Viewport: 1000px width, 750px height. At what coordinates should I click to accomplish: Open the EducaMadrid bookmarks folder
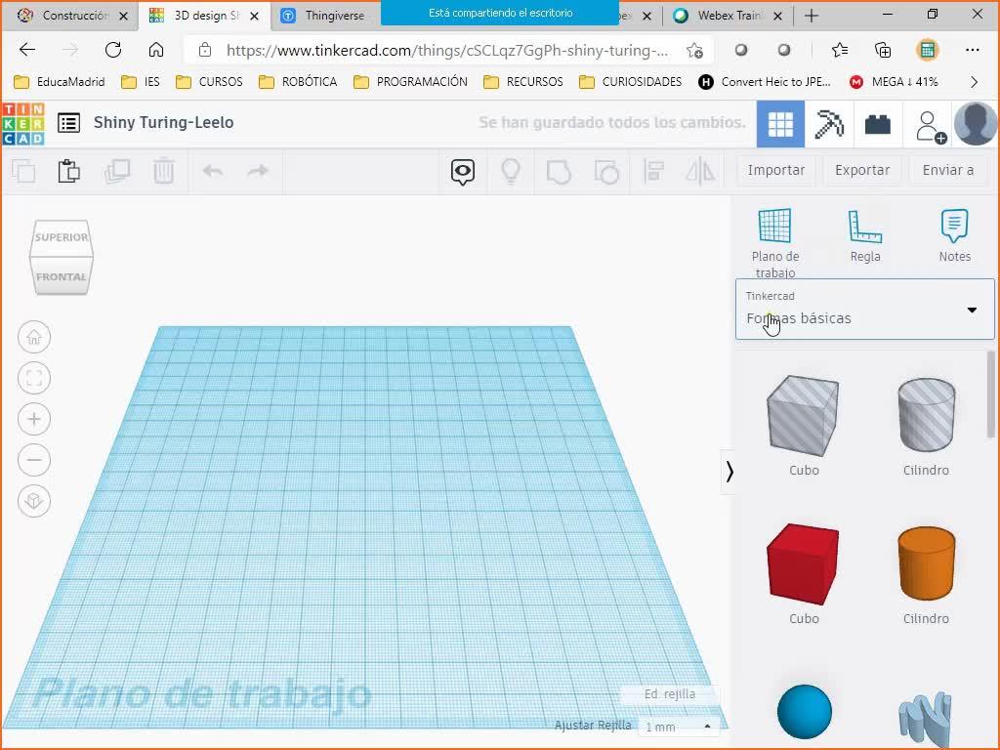pyautogui.click(x=60, y=82)
